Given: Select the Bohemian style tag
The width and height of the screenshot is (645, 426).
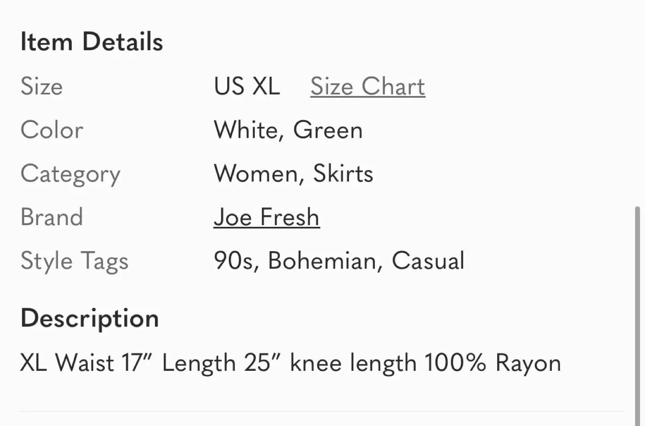Looking at the screenshot, I should pos(322,261).
